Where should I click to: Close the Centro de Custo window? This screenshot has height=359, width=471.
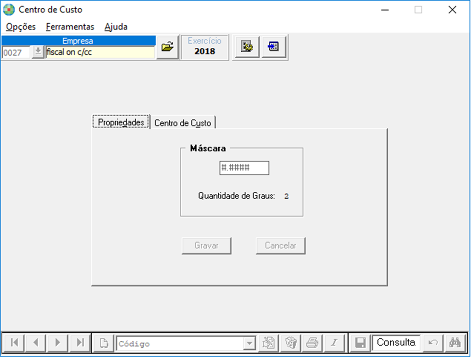point(453,10)
